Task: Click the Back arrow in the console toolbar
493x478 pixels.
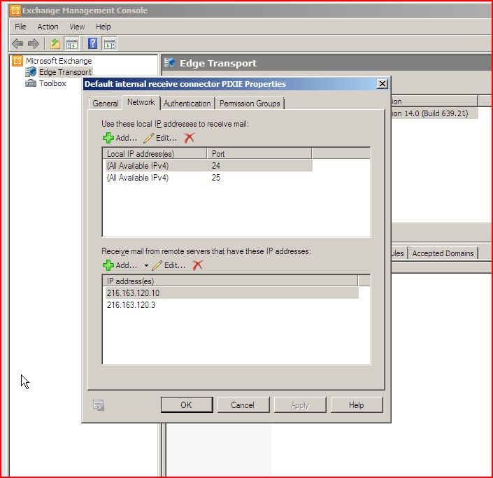Action: [17, 44]
